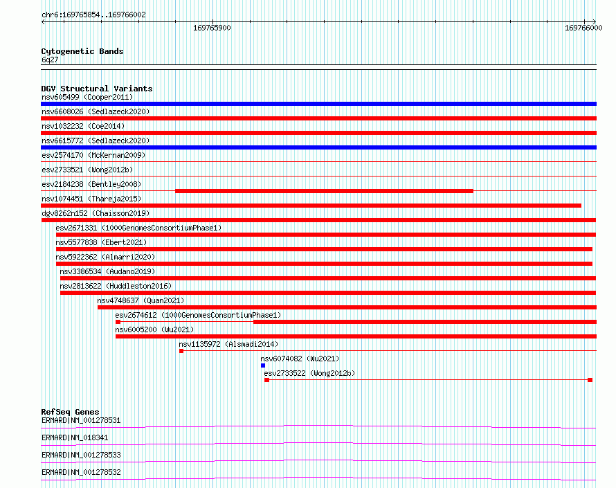Open nsv6074082 (Wu2021) label
Image resolution: width=616 pixels, height=488 pixels.
coord(300,359)
